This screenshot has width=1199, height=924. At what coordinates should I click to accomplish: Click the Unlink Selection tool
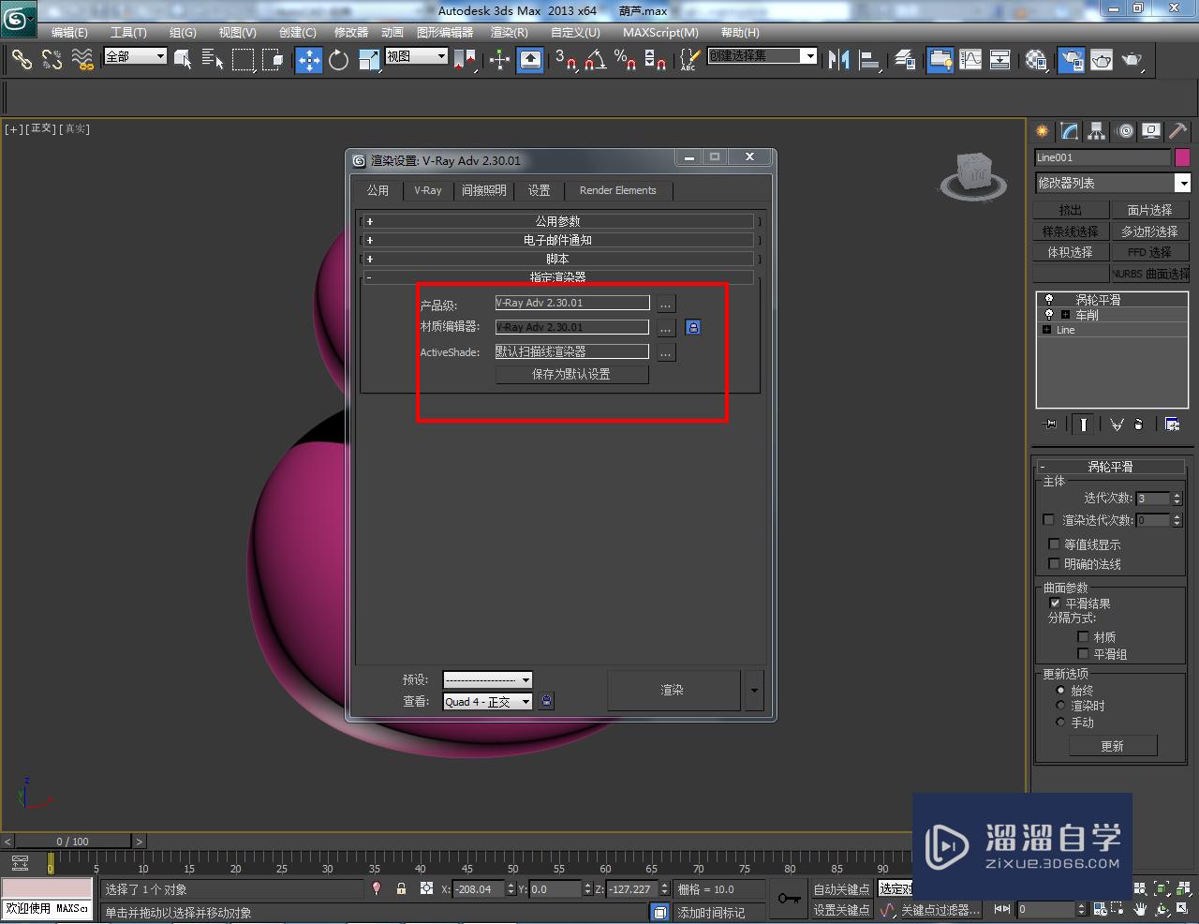[x=52, y=60]
